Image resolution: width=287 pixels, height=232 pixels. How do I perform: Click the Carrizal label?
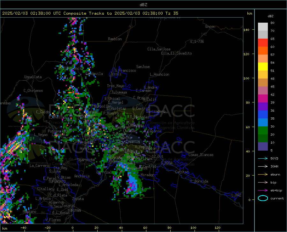104,172
